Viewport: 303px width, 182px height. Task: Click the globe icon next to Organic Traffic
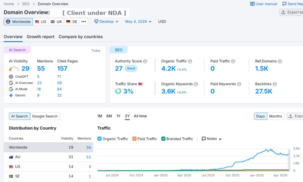(190, 61)
